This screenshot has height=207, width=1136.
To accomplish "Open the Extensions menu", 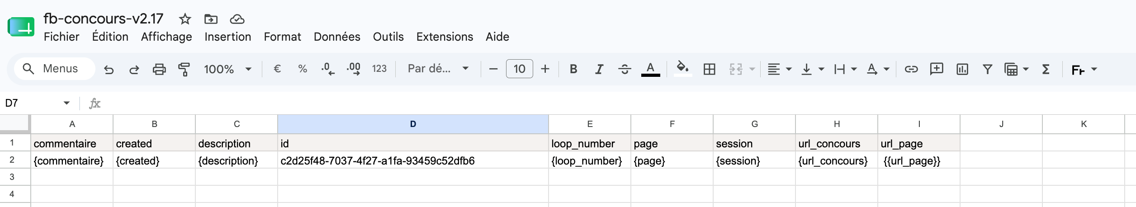I will 445,37.
